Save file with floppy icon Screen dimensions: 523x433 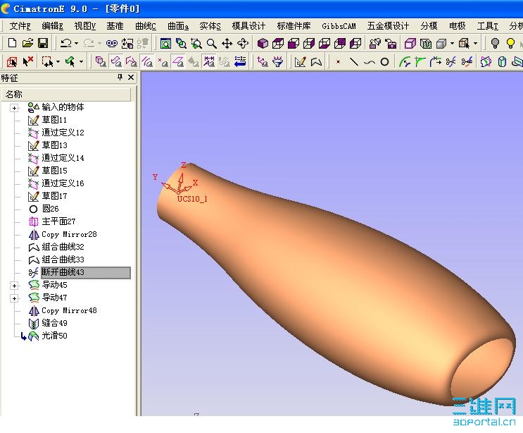tap(43, 43)
